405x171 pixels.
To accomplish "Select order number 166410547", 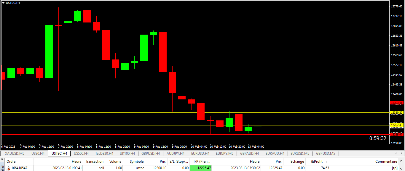I will click(19, 168).
